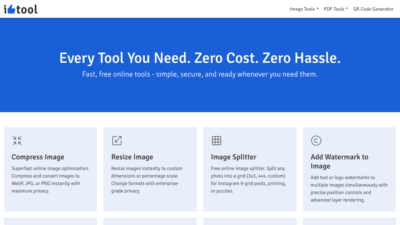
Task: Open the QR Code Generator link
Action: click(x=373, y=9)
